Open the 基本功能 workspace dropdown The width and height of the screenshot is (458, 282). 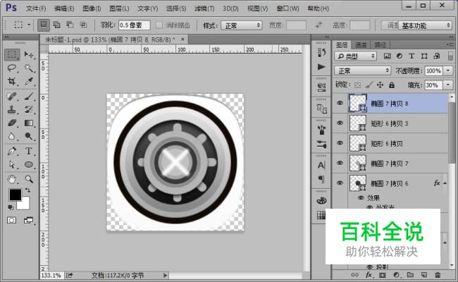(426, 25)
